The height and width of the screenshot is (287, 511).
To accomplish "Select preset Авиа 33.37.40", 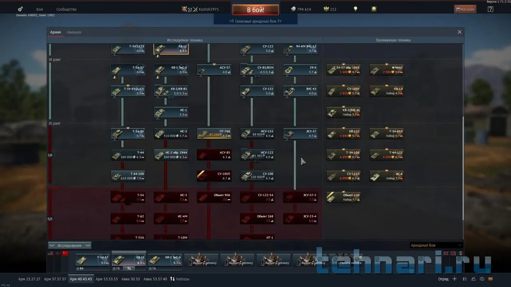I will click(x=156, y=279).
